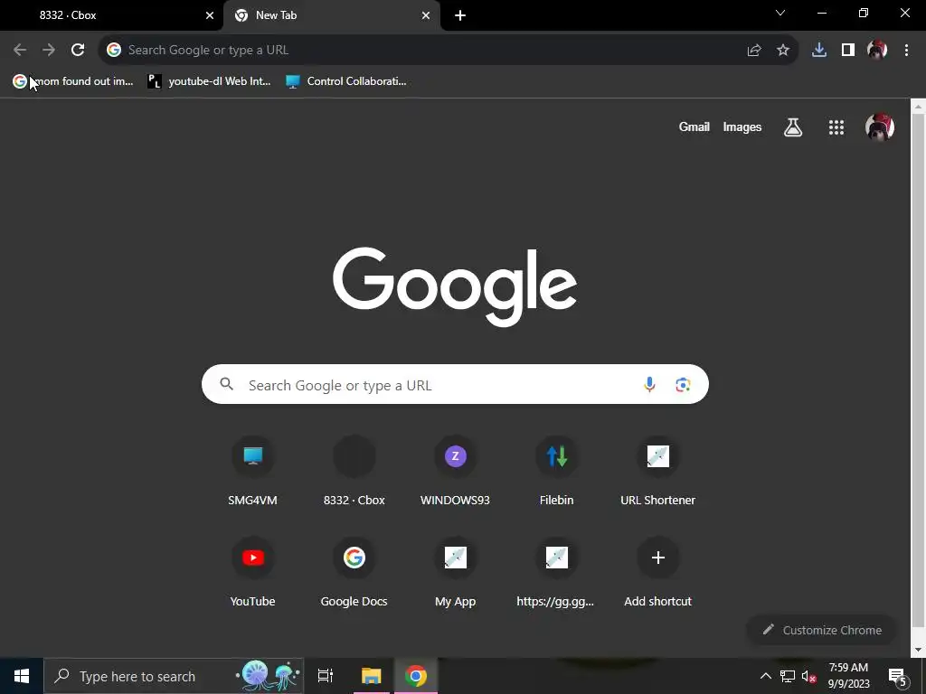The height and width of the screenshot is (694, 926).
Task: Open the Windows Start menu
Action: (x=22, y=676)
